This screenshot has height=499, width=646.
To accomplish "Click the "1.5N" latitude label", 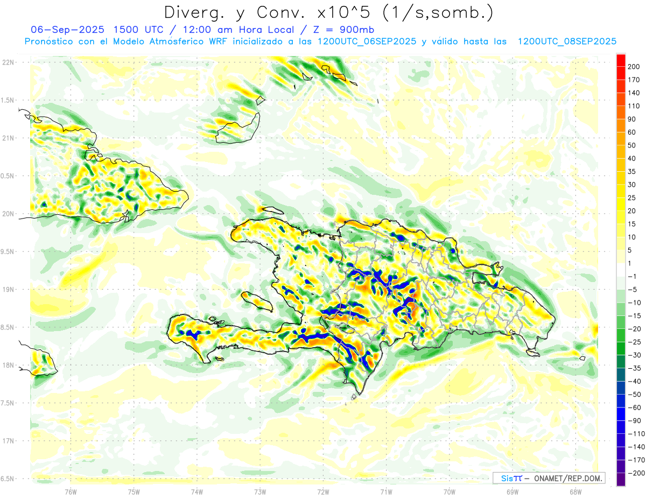I will point(8,100).
